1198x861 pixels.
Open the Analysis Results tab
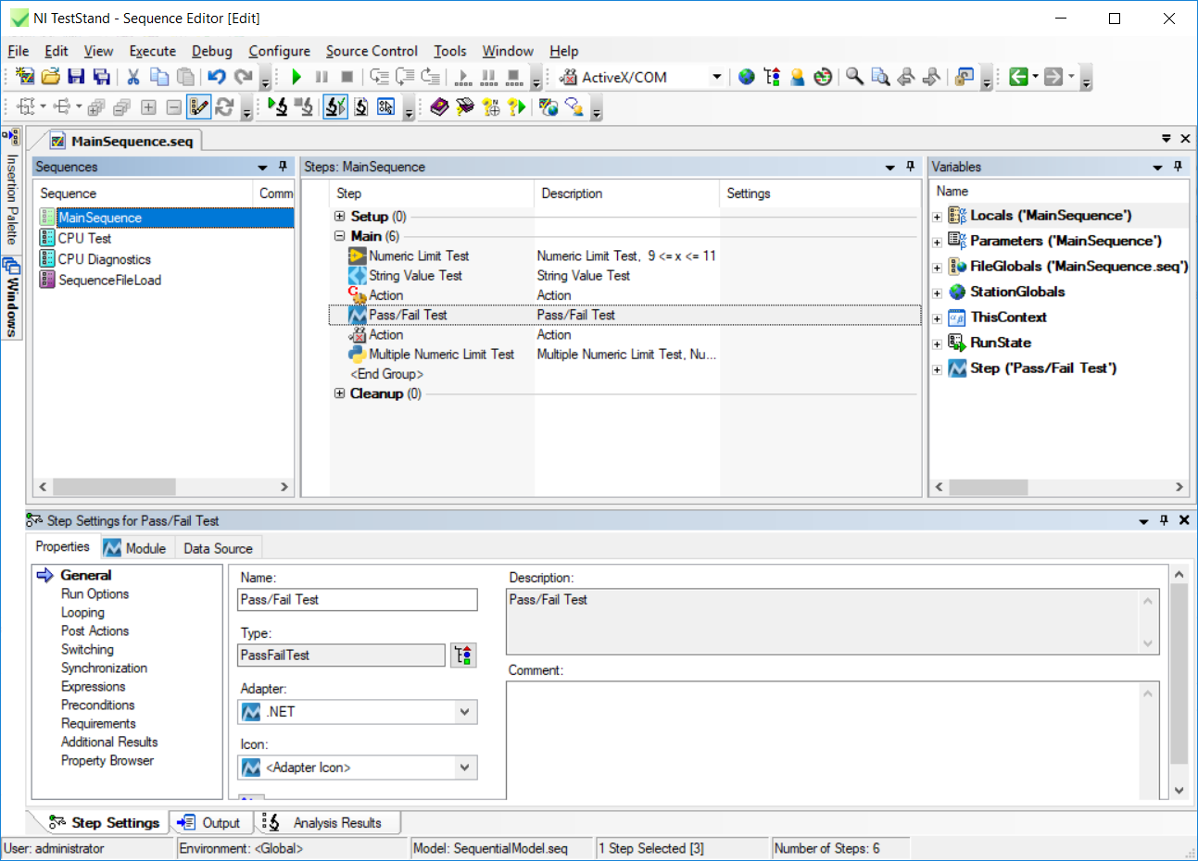[326, 822]
